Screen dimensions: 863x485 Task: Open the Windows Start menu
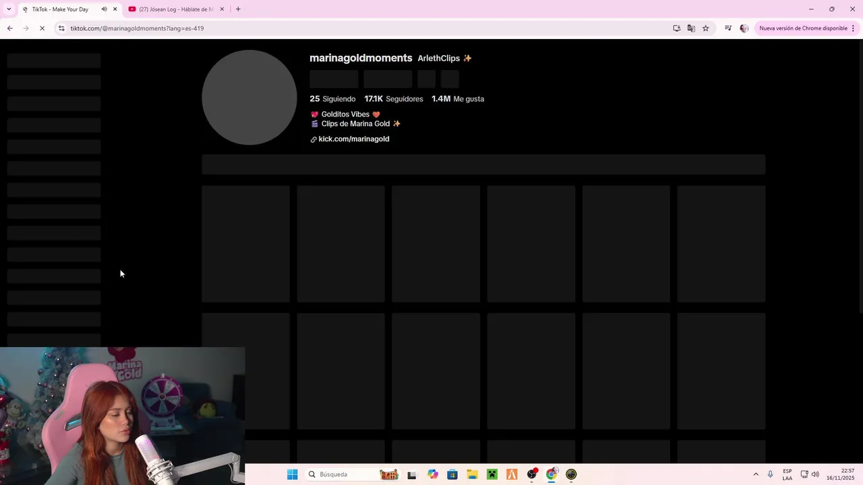292,474
